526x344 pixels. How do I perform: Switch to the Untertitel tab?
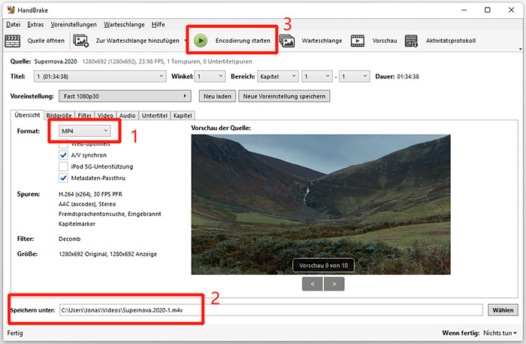(154, 115)
